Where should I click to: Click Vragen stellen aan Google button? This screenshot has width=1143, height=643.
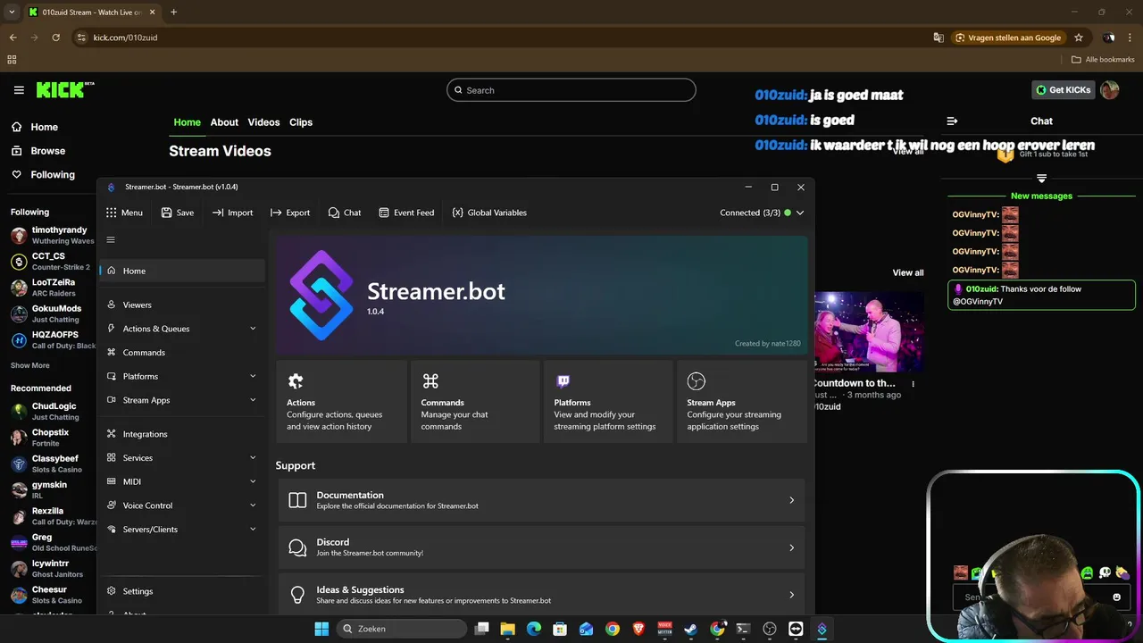click(1008, 38)
